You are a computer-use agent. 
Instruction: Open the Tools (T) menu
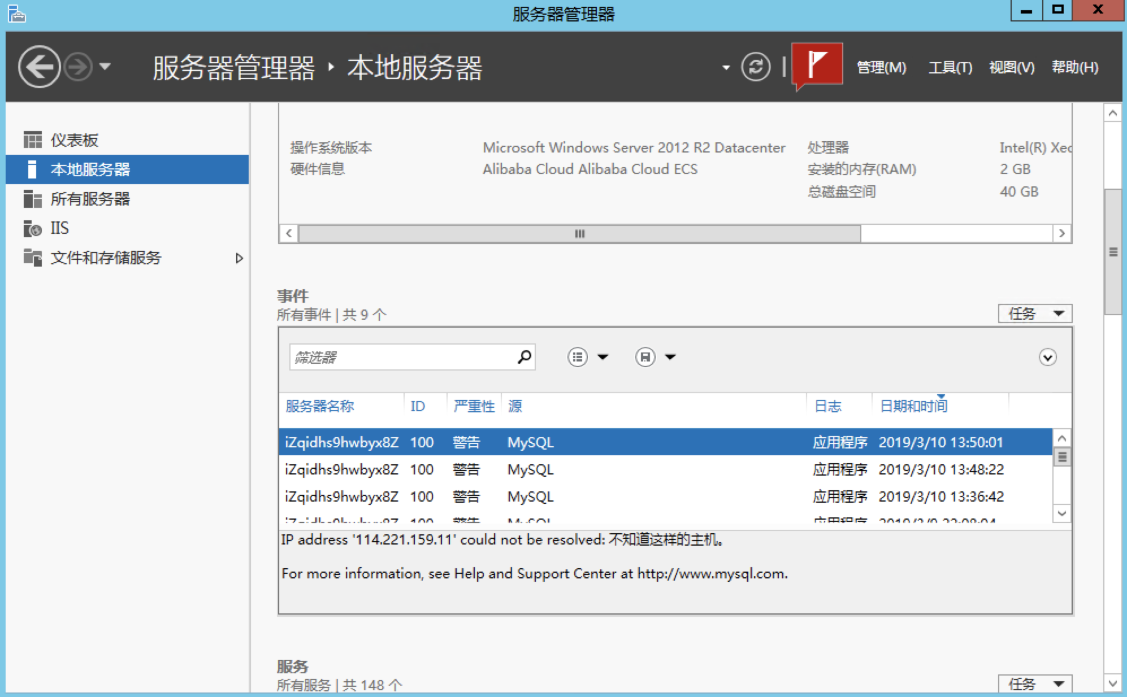coord(950,67)
